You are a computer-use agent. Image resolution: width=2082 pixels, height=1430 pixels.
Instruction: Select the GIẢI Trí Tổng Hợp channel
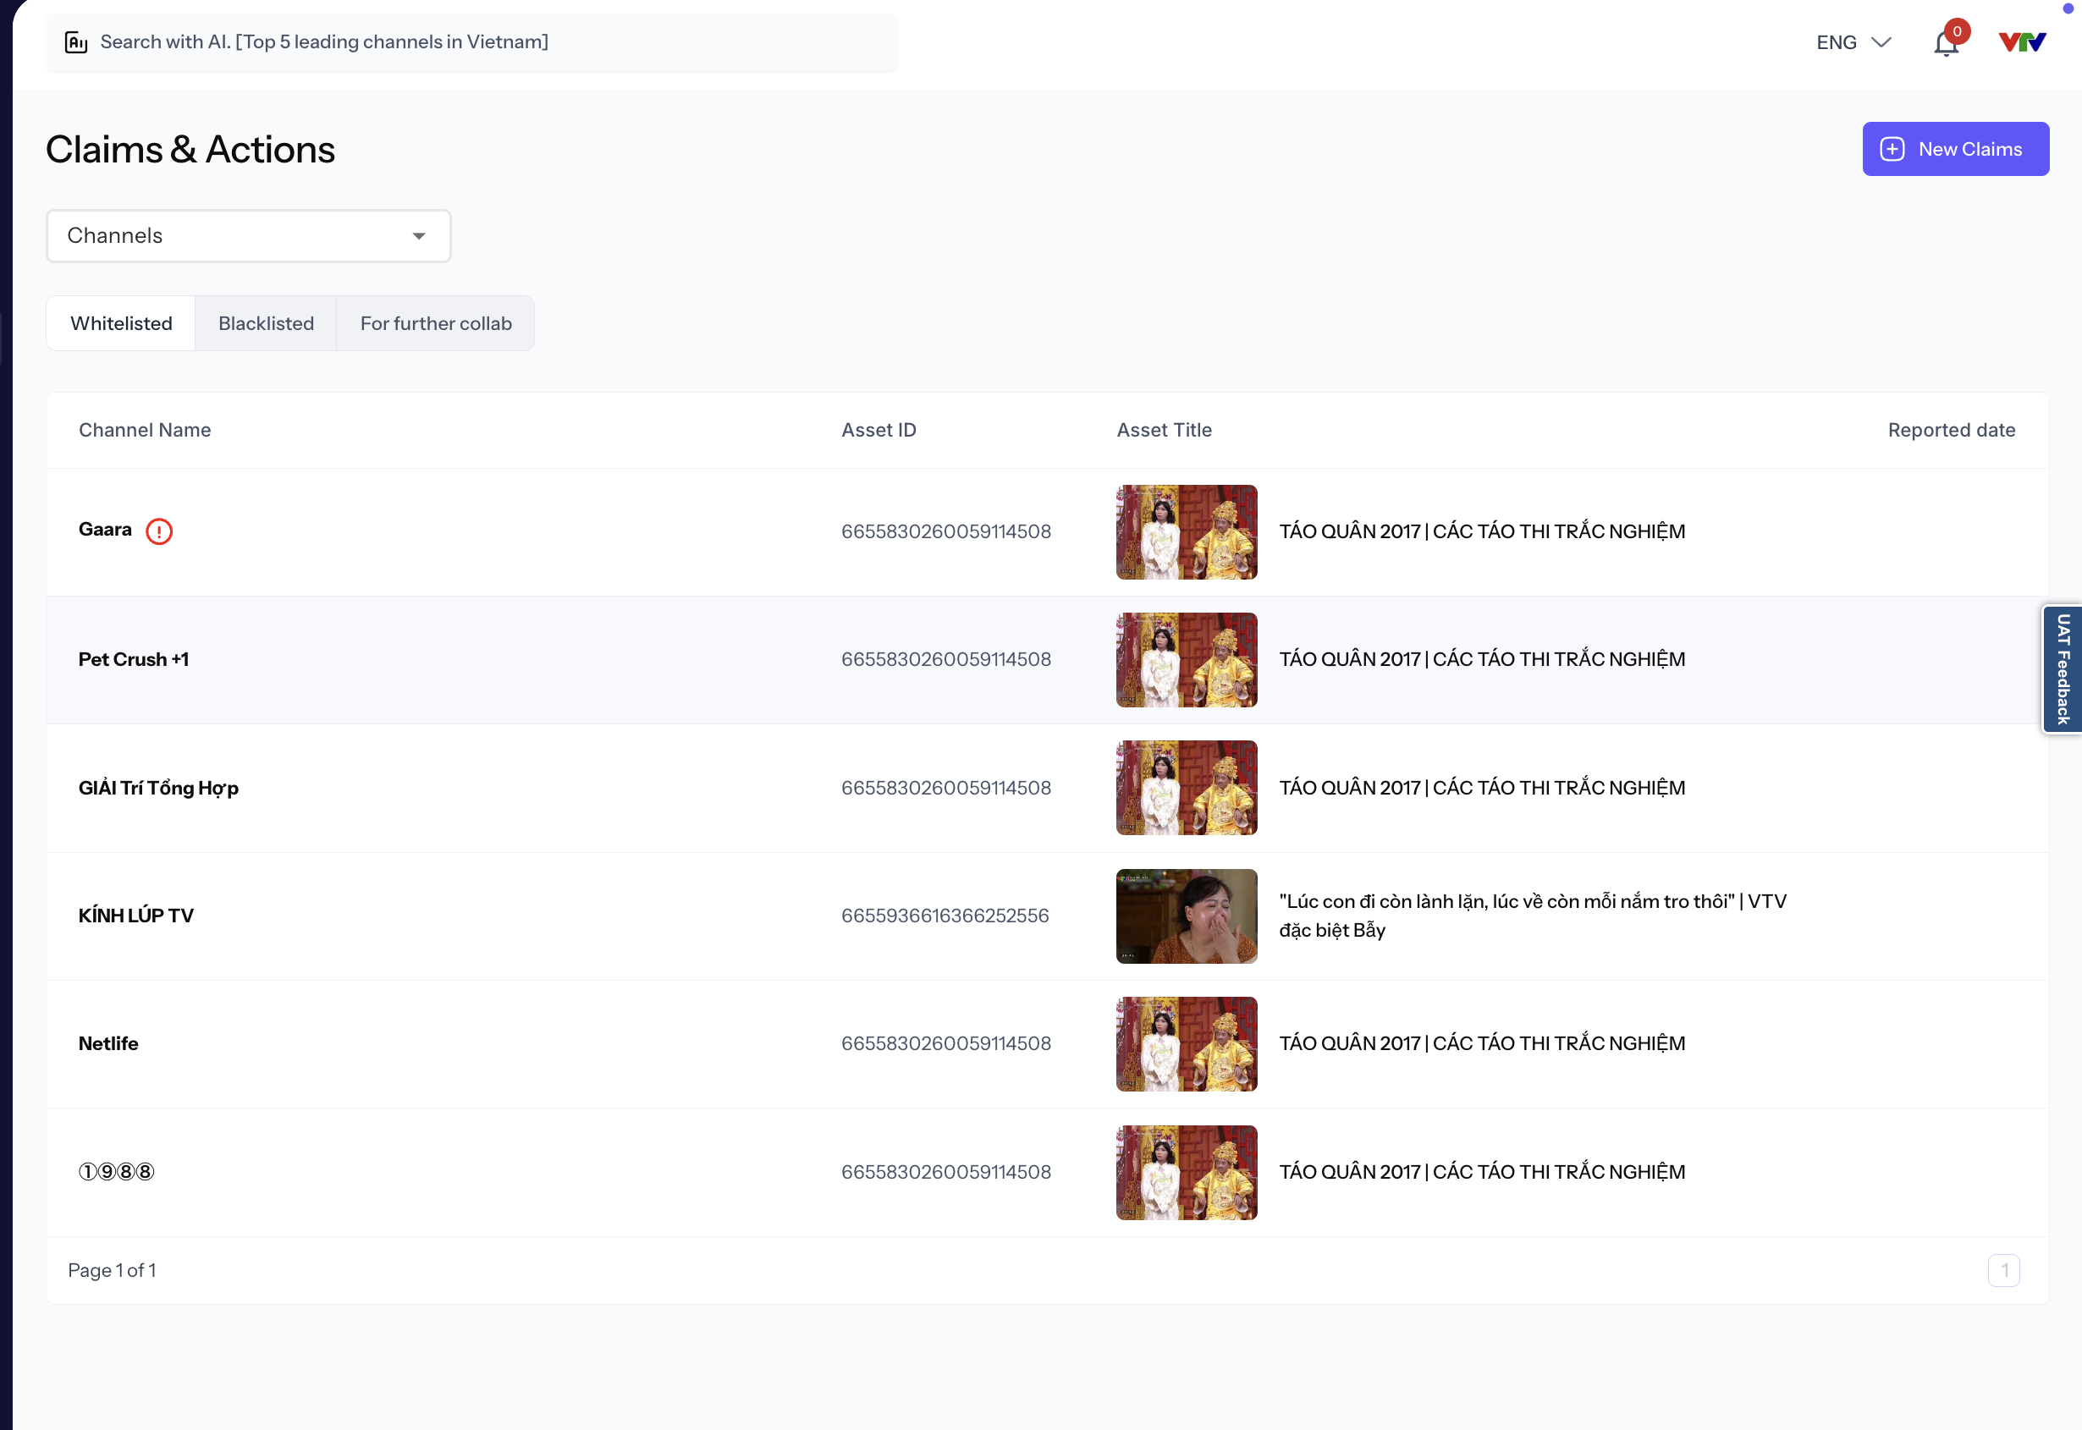click(158, 788)
